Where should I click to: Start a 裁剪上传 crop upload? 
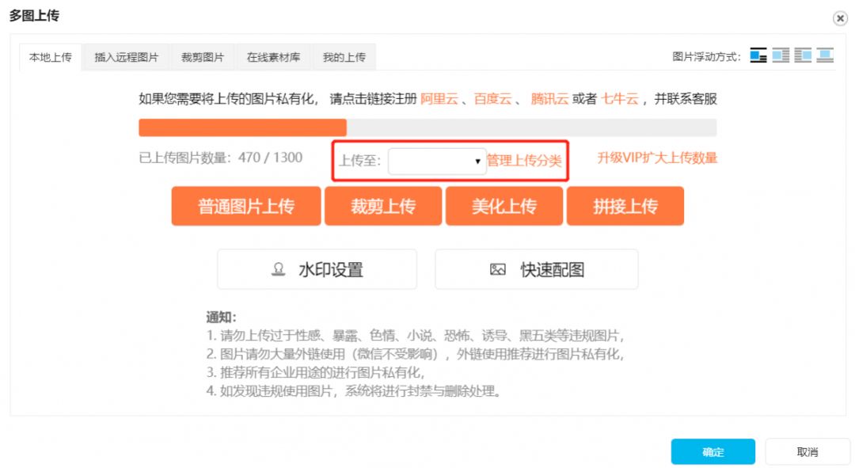pos(383,207)
